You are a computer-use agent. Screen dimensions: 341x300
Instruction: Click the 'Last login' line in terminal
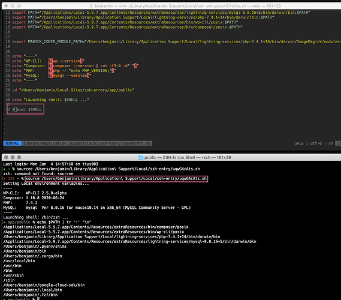tap(51, 164)
